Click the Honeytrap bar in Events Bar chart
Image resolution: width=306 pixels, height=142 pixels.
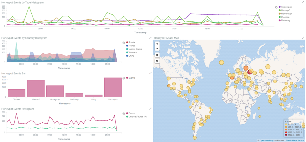tap(55, 91)
